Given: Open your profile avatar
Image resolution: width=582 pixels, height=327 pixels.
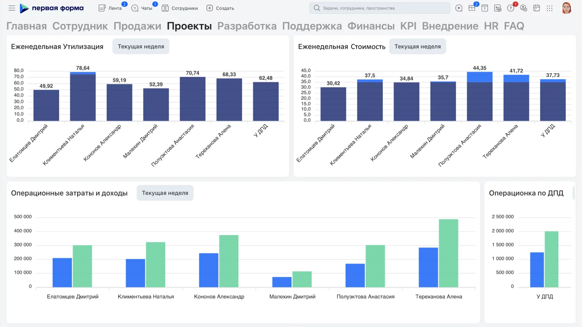Looking at the screenshot, I should [x=567, y=7].
